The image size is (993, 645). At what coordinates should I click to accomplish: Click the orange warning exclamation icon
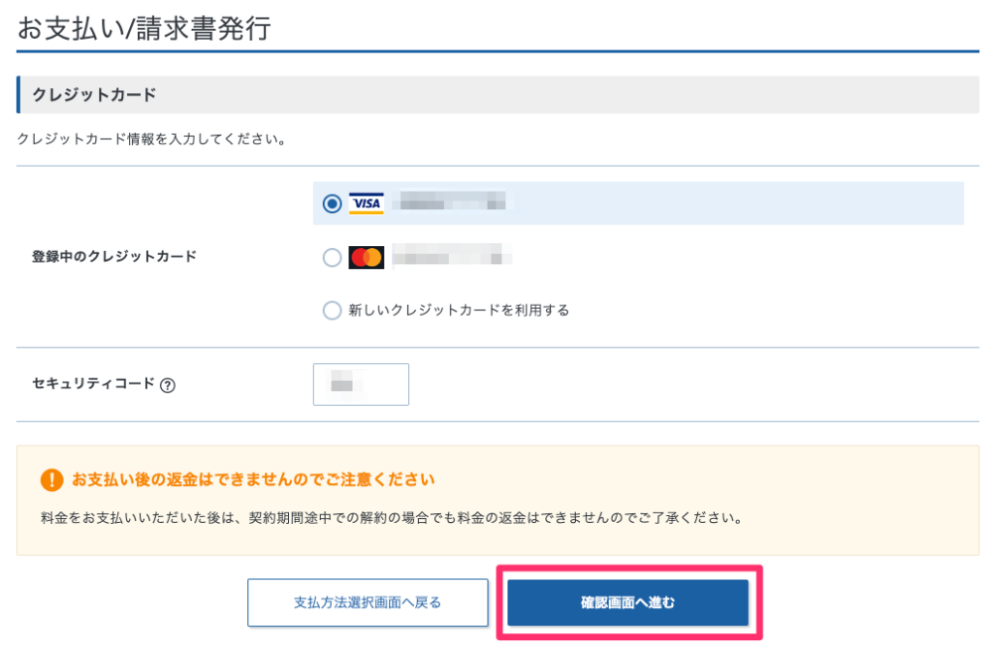51,479
